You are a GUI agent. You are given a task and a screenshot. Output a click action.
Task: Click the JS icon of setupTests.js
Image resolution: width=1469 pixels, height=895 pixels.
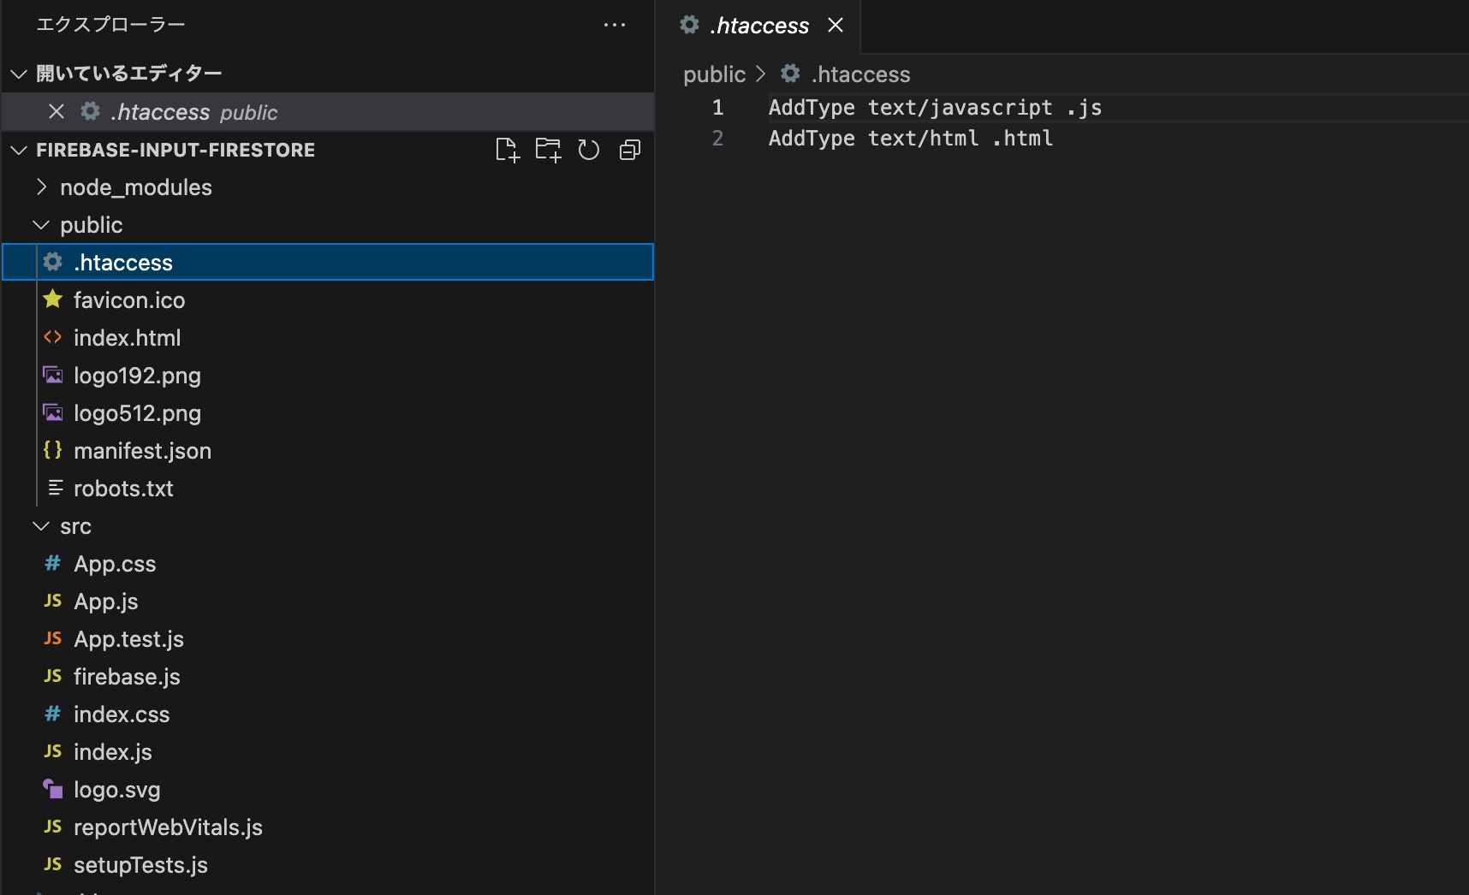tap(53, 864)
